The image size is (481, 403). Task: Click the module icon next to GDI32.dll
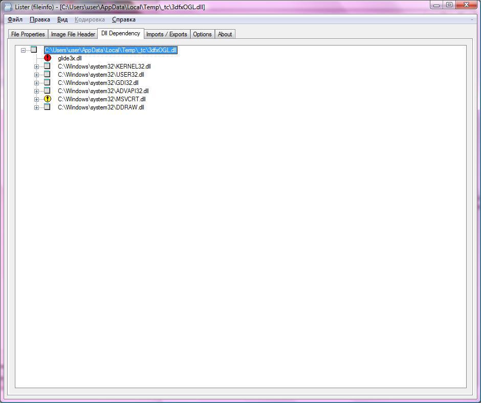[47, 82]
